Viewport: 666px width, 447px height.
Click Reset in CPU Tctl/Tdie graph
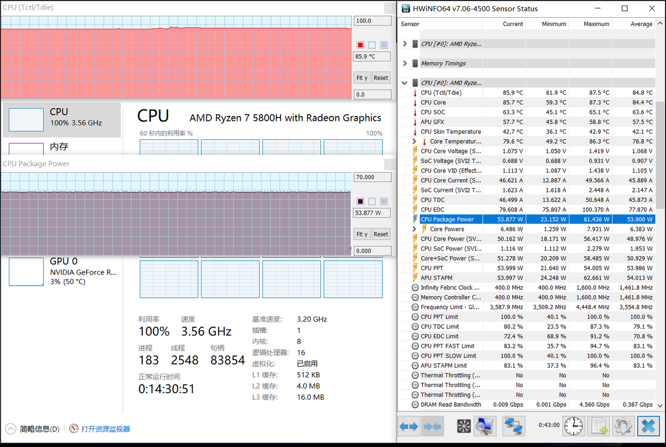(x=381, y=78)
